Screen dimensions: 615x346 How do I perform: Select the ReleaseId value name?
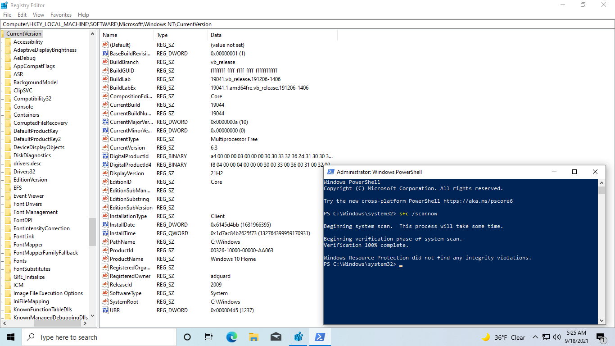click(x=121, y=285)
